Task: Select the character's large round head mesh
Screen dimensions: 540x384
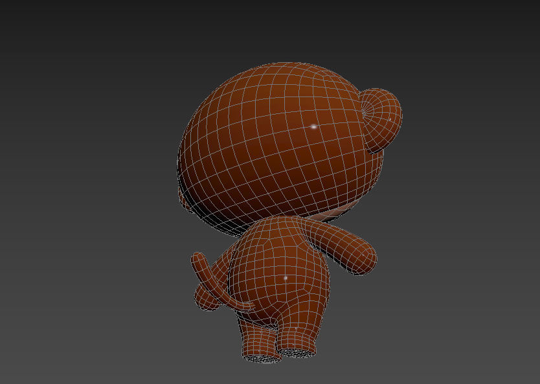Action: [280, 148]
